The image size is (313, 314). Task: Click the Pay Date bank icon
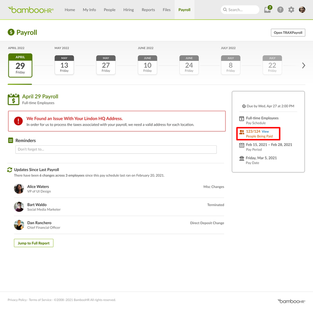tap(242, 158)
